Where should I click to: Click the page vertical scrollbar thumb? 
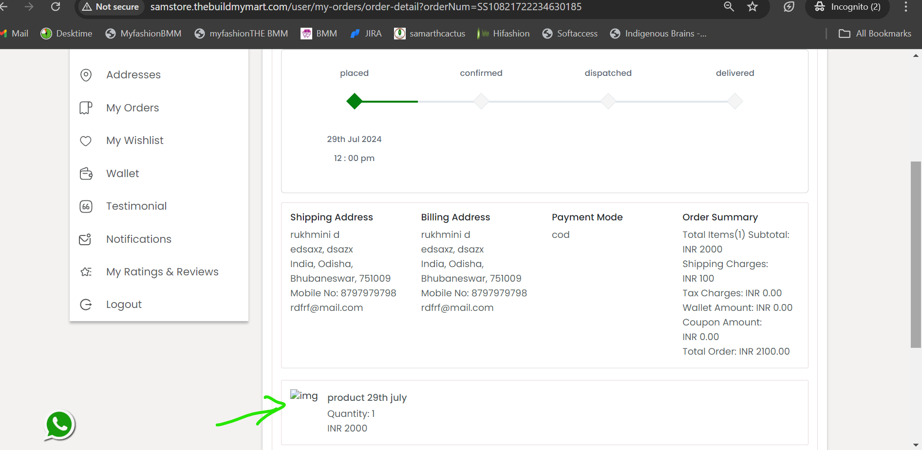pos(916,254)
